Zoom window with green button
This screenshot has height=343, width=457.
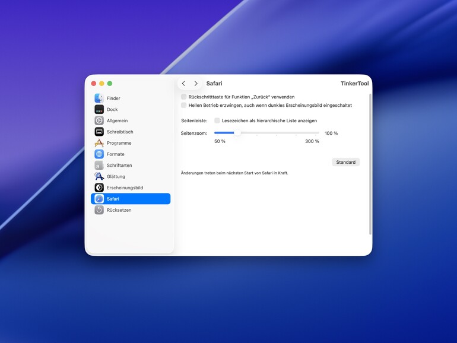pyautogui.click(x=110, y=83)
